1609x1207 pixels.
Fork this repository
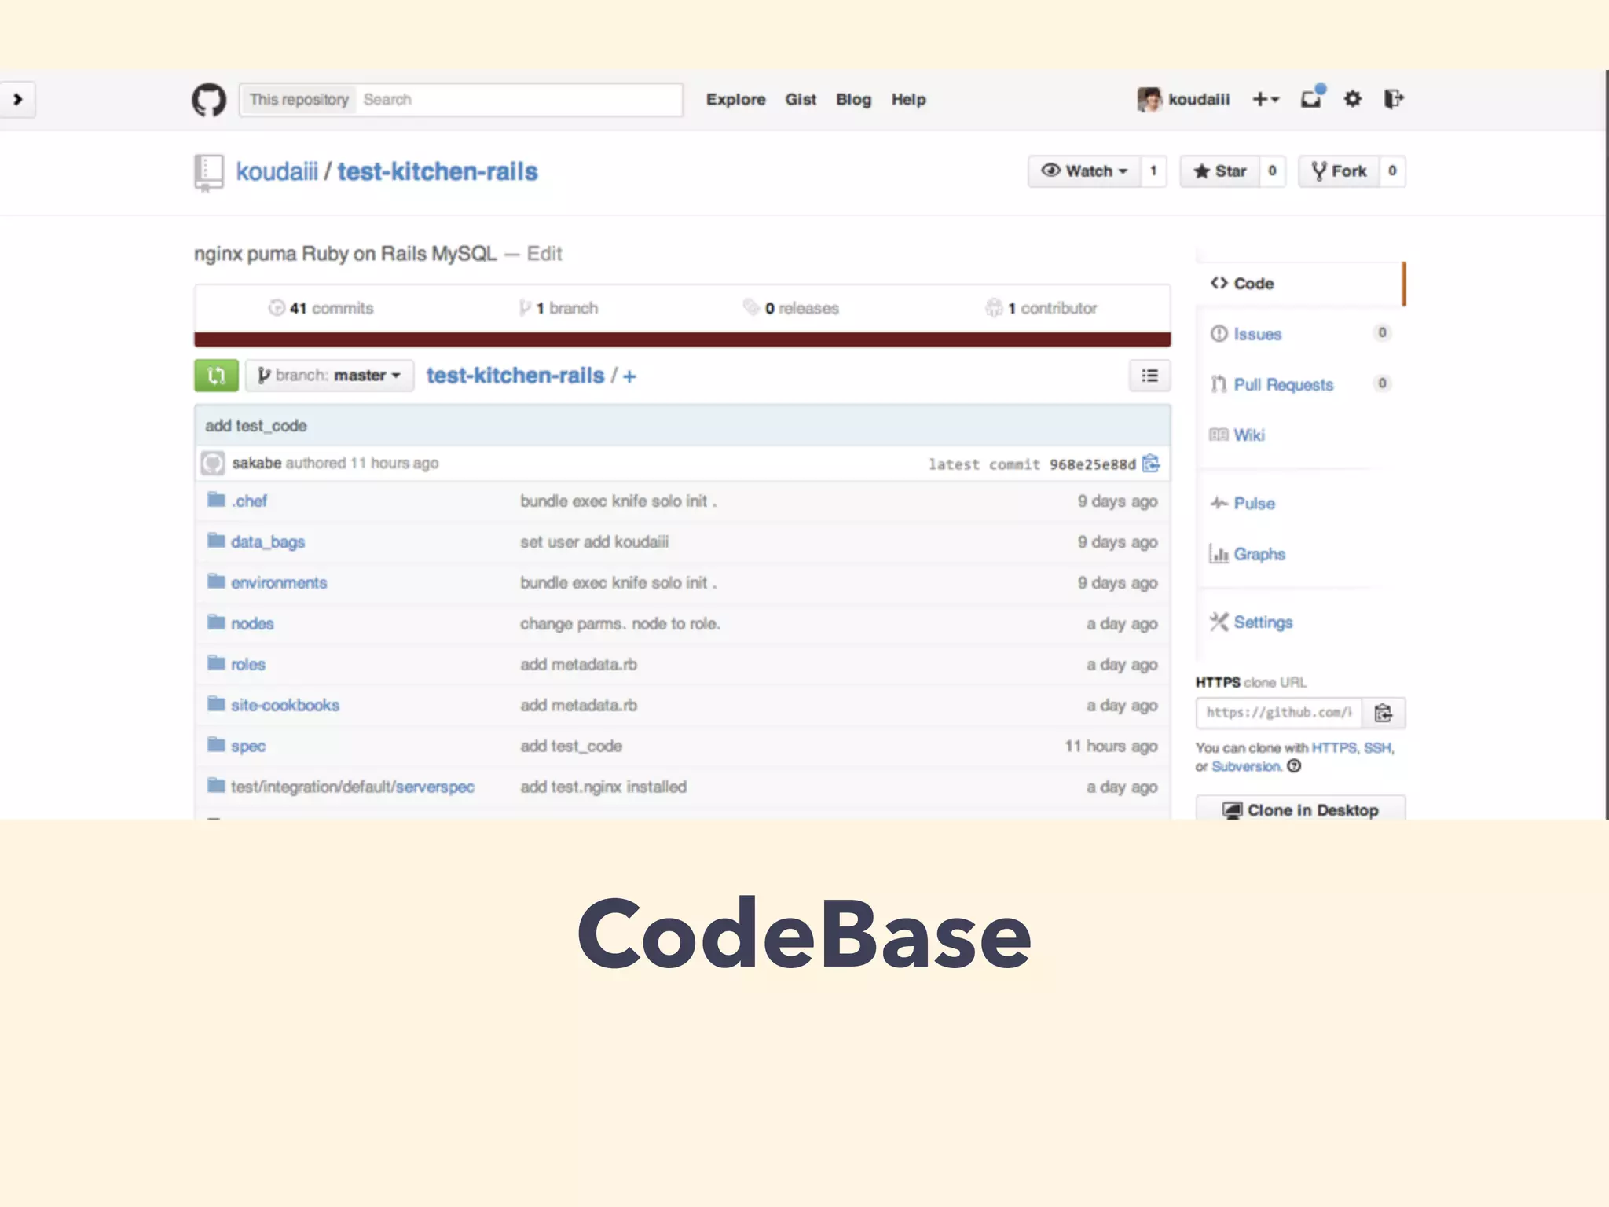pyautogui.click(x=1339, y=171)
